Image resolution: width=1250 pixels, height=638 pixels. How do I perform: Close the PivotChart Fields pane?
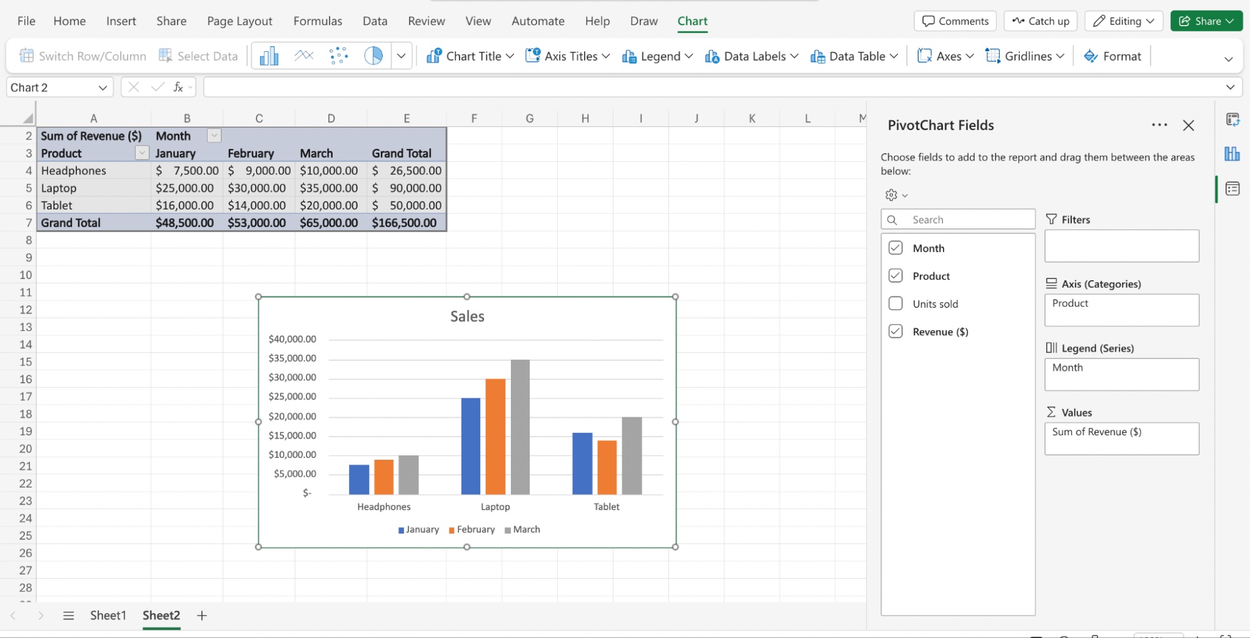pyautogui.click(x=1189, y=125)
